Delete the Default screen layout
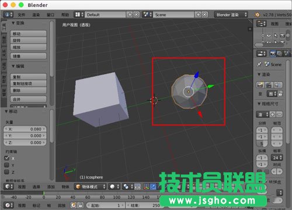The height and width of the screenshot is (210, 292). tap(137, 15)
